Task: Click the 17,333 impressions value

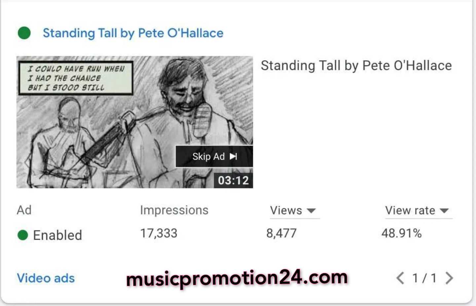Action: coord(159,233)
